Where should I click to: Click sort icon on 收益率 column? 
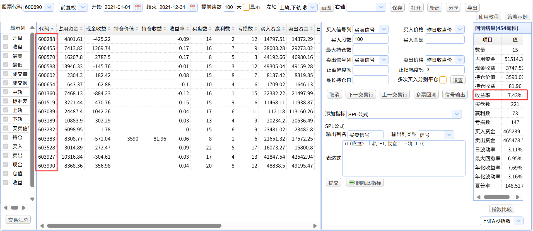coord(187,29)
